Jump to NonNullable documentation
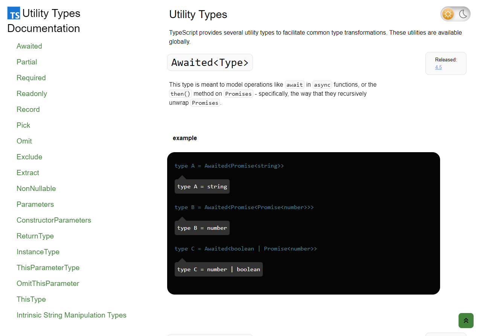The width and height of the screenshot is (480, 336). (36, 188)
